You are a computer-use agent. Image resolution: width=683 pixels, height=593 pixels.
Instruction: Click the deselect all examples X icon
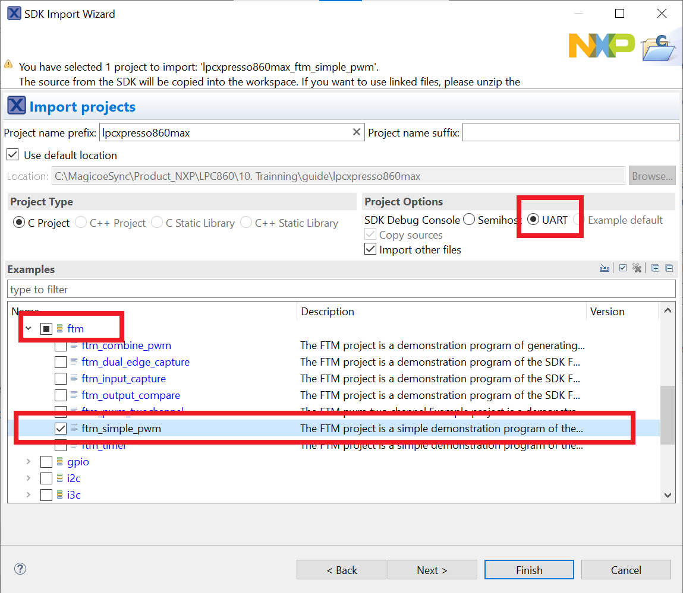click(637, 268)
